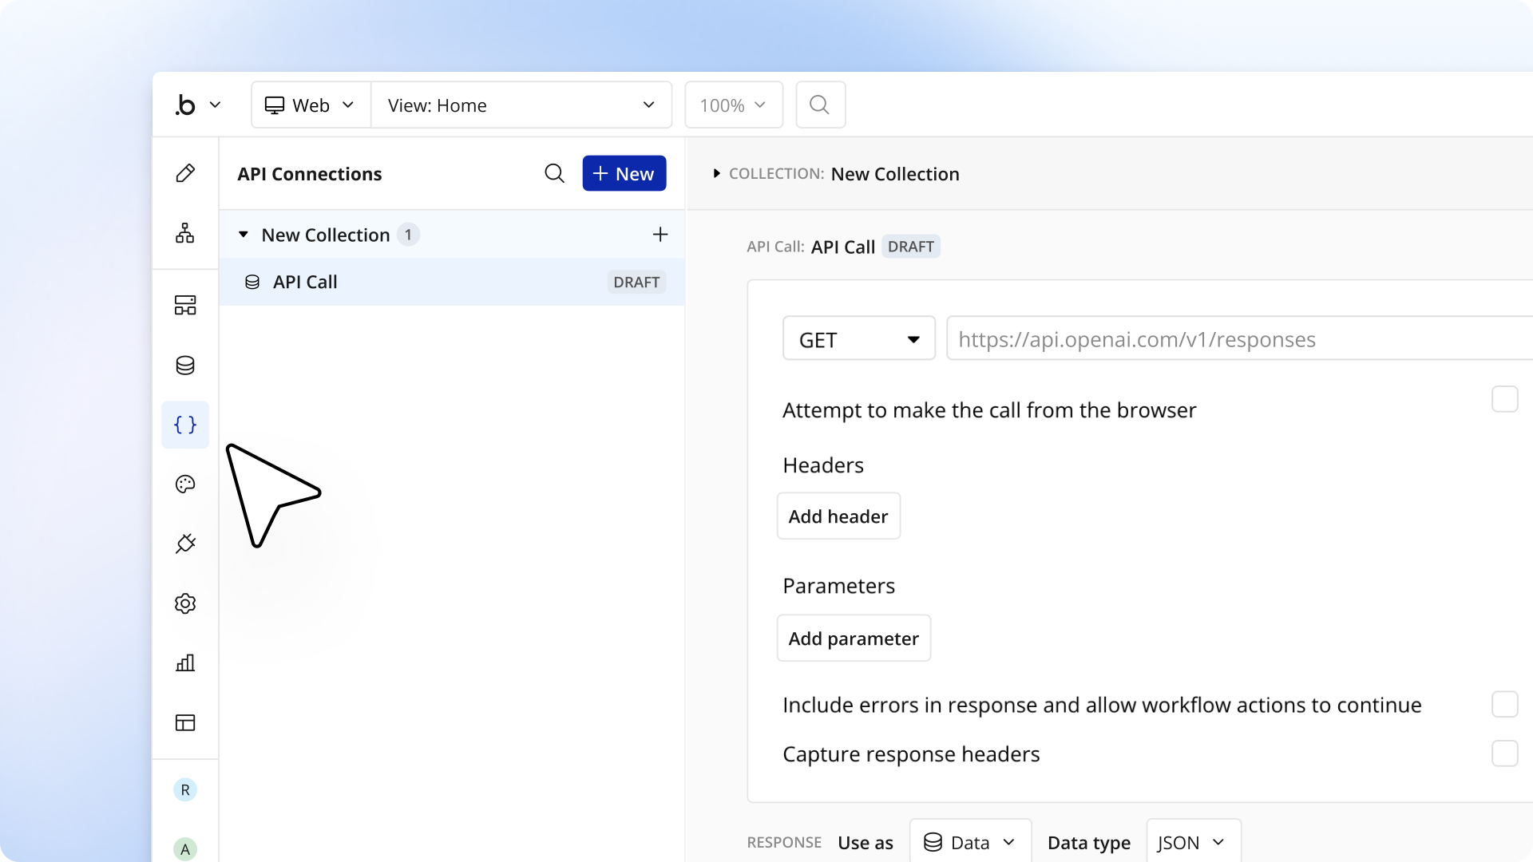
Task: Click search icon in API Connections panel
Action: click(x=554, y=173)
